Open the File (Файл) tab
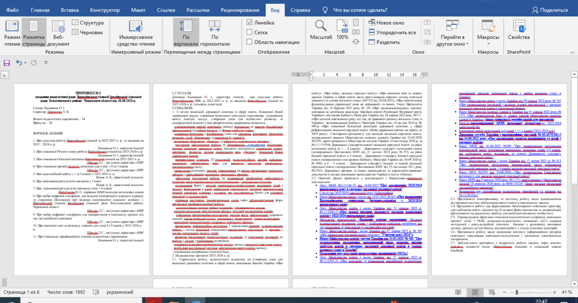This screenshot has width=578, height=303. click(13, 10)
